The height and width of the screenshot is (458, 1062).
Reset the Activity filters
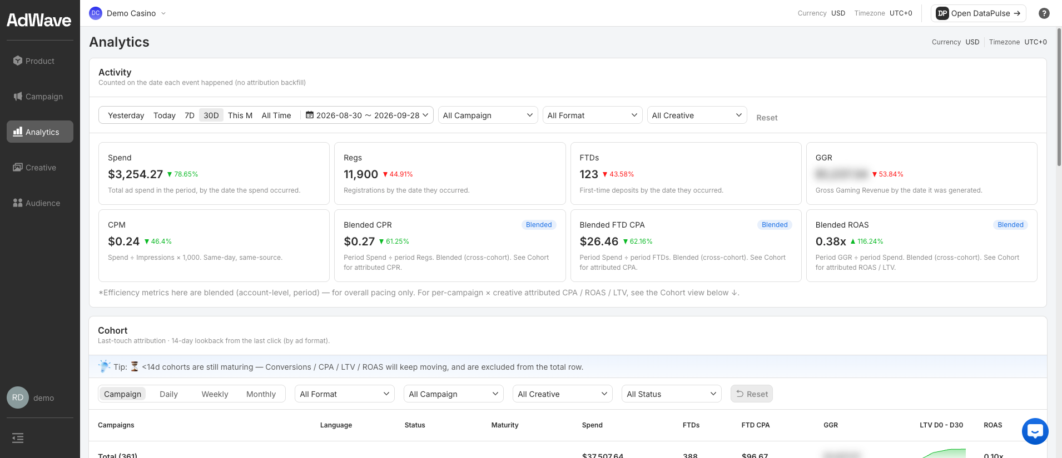pos(767,118)
